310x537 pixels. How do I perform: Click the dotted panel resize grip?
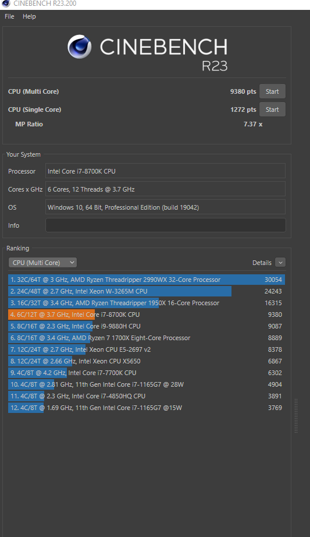click(x=296, y=416)
